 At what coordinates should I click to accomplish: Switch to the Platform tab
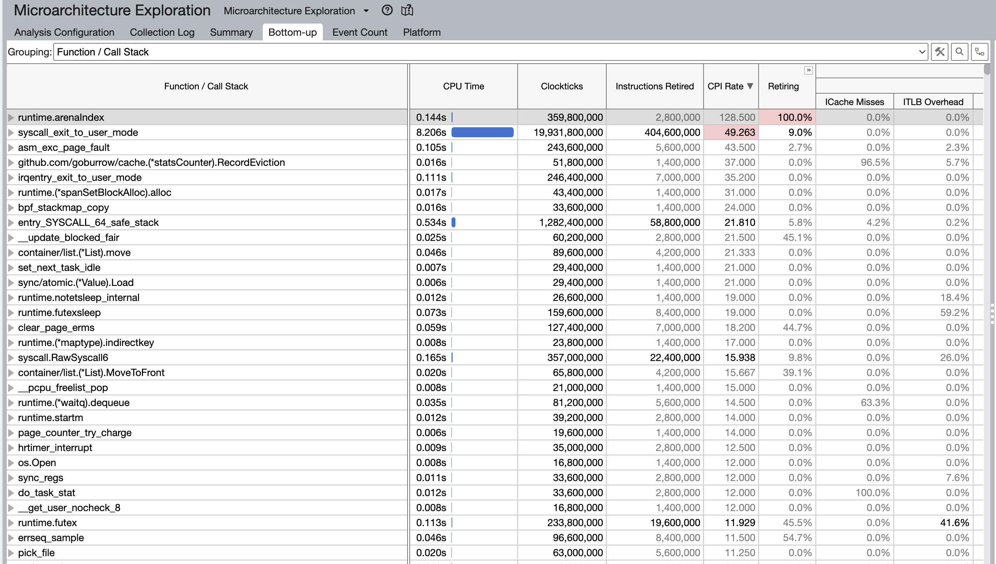coord(421,32)
